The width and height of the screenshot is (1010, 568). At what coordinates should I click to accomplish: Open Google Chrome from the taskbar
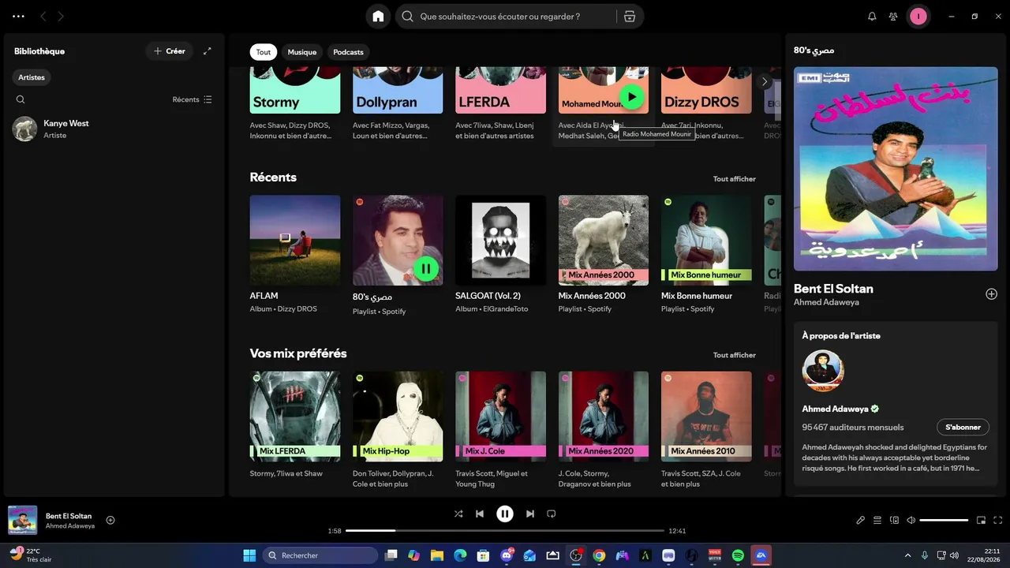(x=599, y=555)
